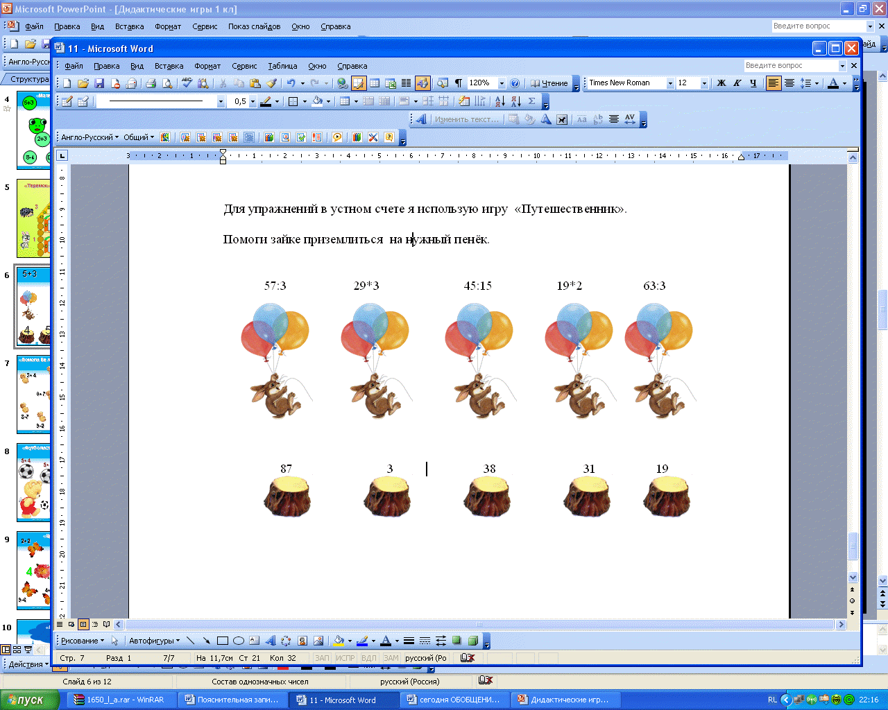The width and height of the screenshot is (888, 710).
Task: Open the zoom 120% dropdown
Action: (x=502, y=83)
